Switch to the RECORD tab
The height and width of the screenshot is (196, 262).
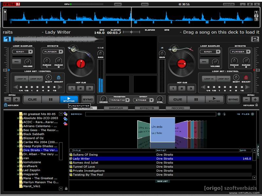click(x=178, y=108)
